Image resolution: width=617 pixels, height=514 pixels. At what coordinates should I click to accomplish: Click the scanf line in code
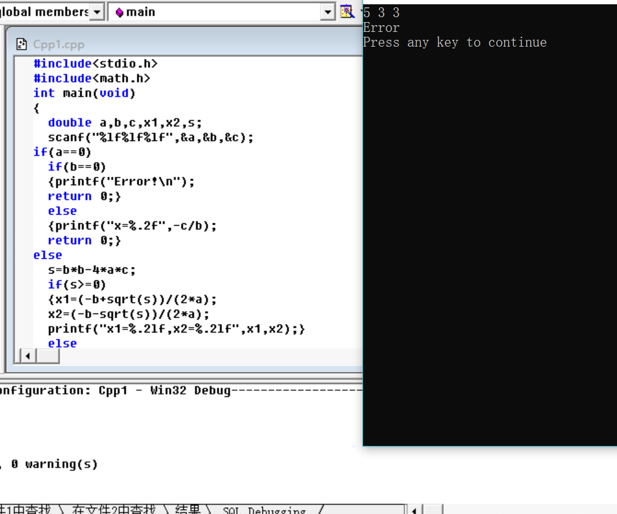point(151,137)
